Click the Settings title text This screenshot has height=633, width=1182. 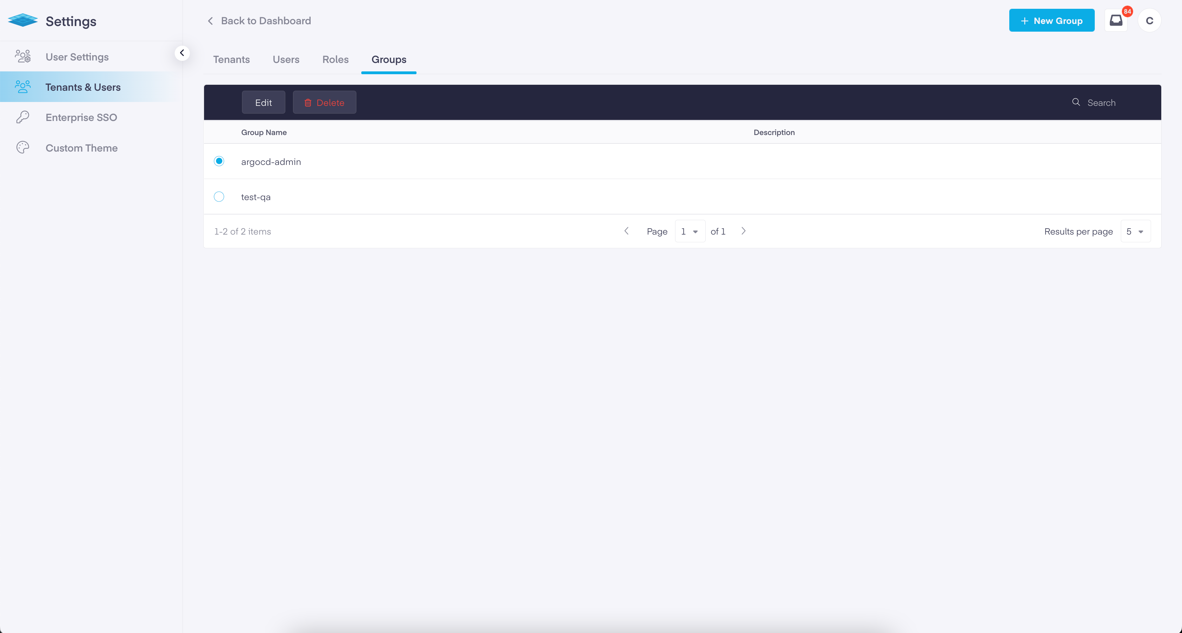coord(71,21)
